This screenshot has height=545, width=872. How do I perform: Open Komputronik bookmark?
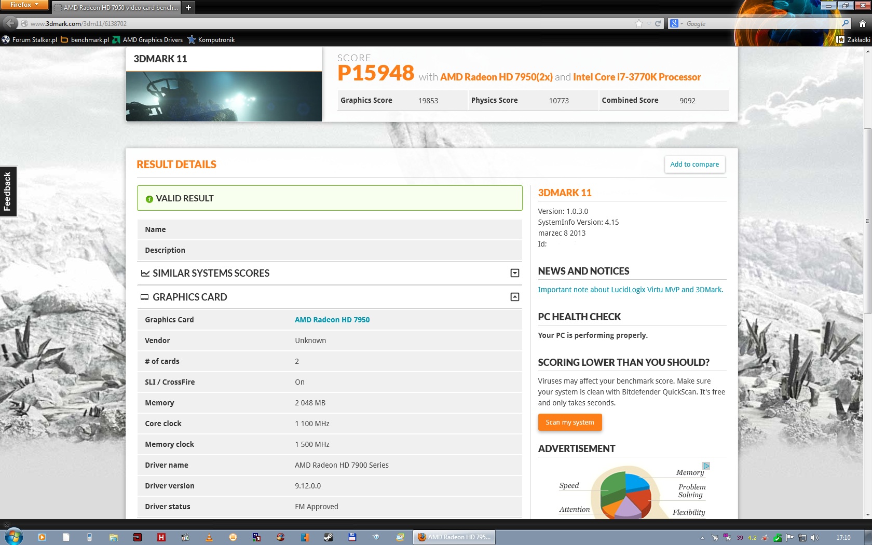211,39
